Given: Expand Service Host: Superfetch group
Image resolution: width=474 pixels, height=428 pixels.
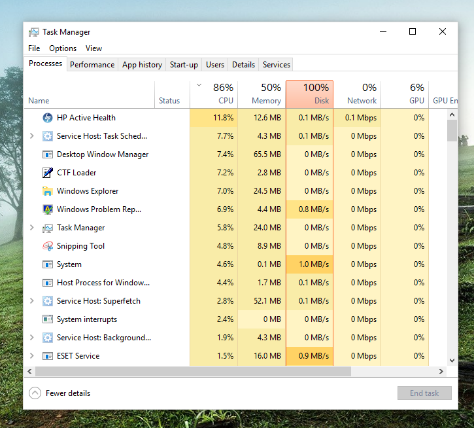Looking at the screenshot, I should pyautogui.click(x=32, y=301).
